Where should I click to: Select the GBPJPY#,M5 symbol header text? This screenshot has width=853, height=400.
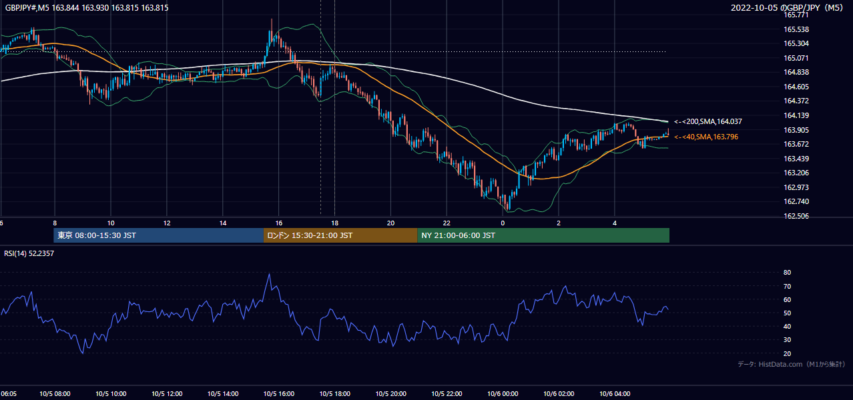pyautogui.click(x=87, y=8)
